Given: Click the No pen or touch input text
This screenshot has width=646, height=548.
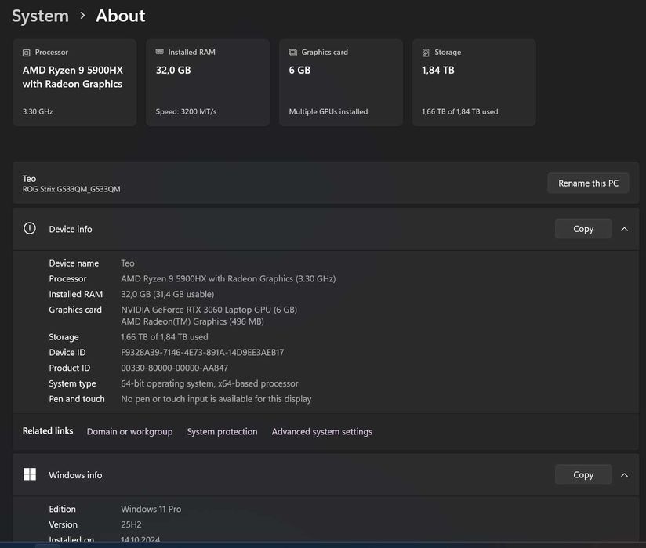Looking at the screenshot, I should pyautogui.click(x=216, y=399).
